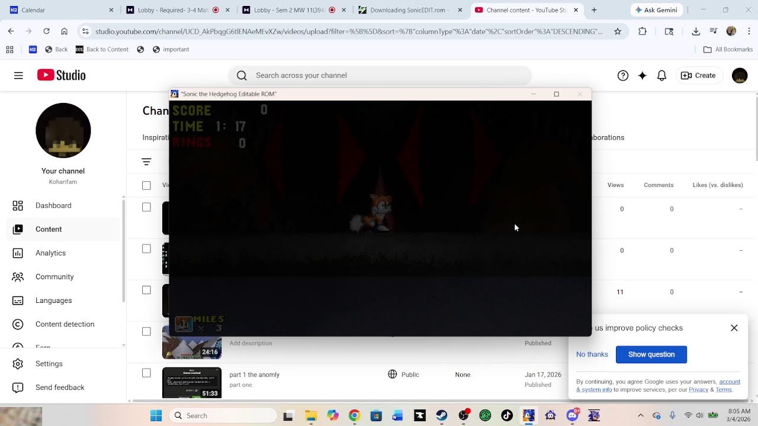Click the Create button

click(x=699, y=75)
